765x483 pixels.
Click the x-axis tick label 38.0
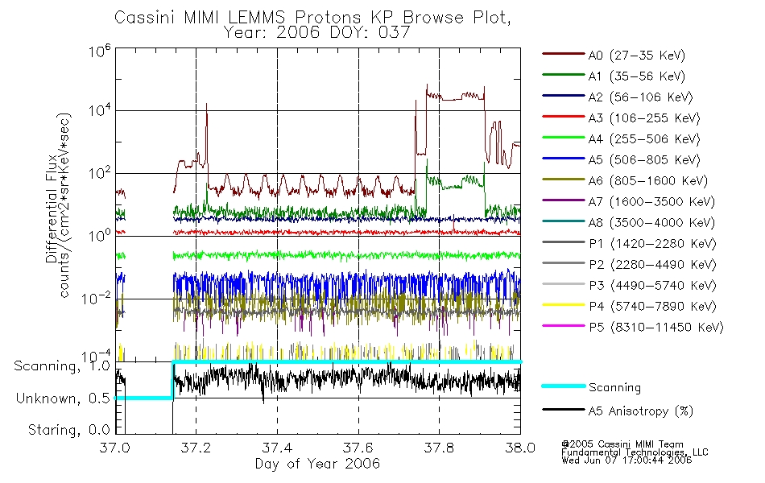click(520, 448)
